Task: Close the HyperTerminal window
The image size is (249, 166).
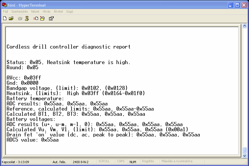Action: 244,5
